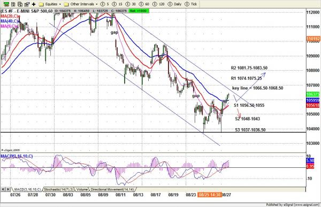
Task: Click the R1 1074-1075.25 annotation
Action: 246,78
